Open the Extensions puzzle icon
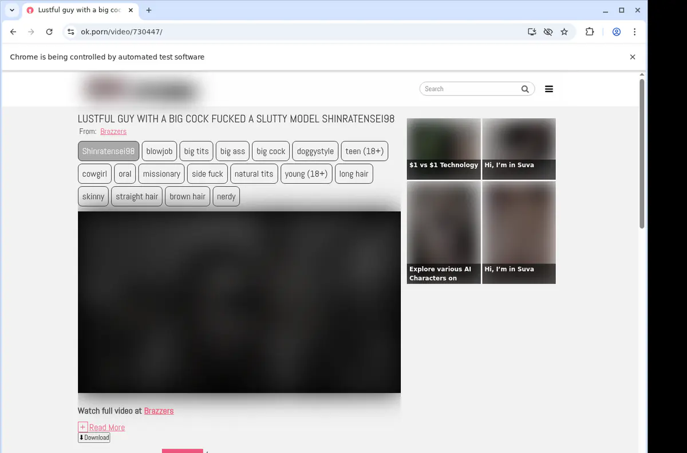Image resolution: width=687 pixels, height=453 pixels. point(590,32)
